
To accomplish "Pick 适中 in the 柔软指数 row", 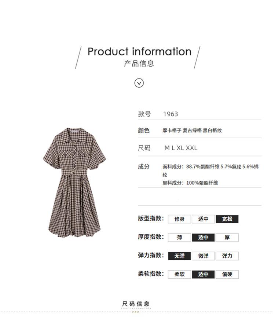I will coord(203,274).
